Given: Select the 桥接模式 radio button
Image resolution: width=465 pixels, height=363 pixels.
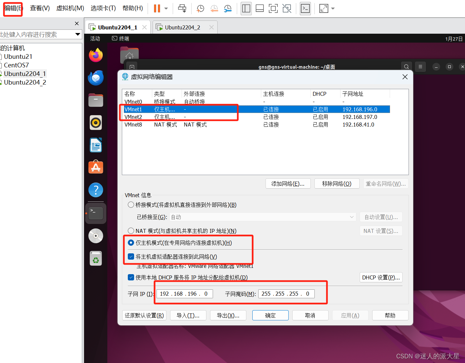Looking at the screenshot, I should (131, 205).
